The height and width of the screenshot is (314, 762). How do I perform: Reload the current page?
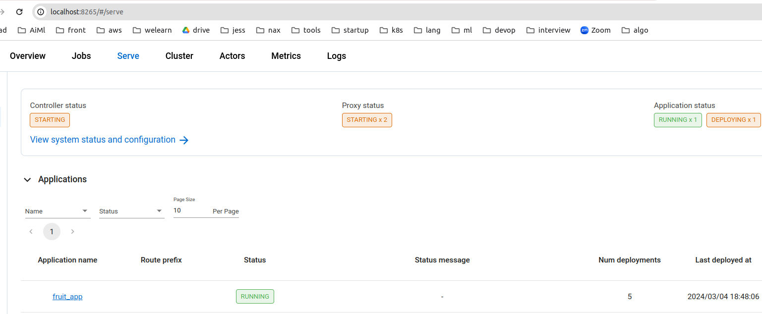click(19, 11)
